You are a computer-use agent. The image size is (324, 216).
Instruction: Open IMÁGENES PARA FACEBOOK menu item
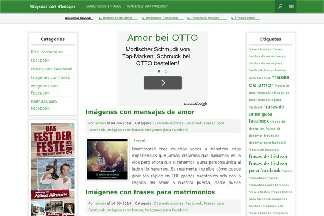tap(148, 6)
